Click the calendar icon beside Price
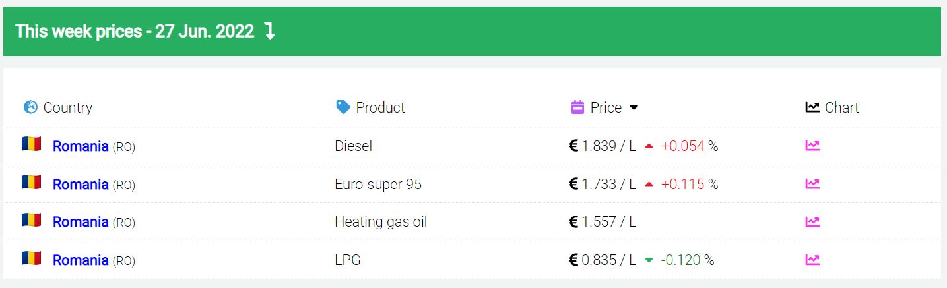The image size is (947, 288). [x=577, y=107]
